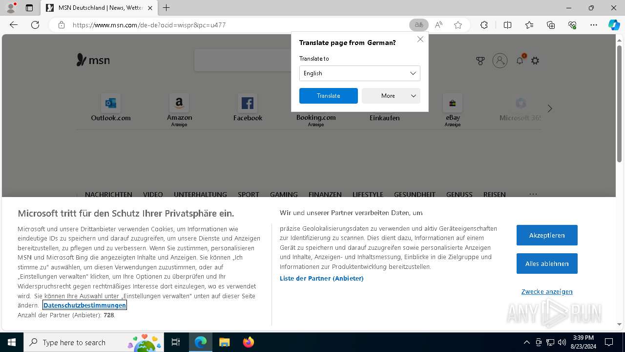Open MSN notifications bell
The width and height of the screenshot is (625, 352).
[x=520, y=60]
